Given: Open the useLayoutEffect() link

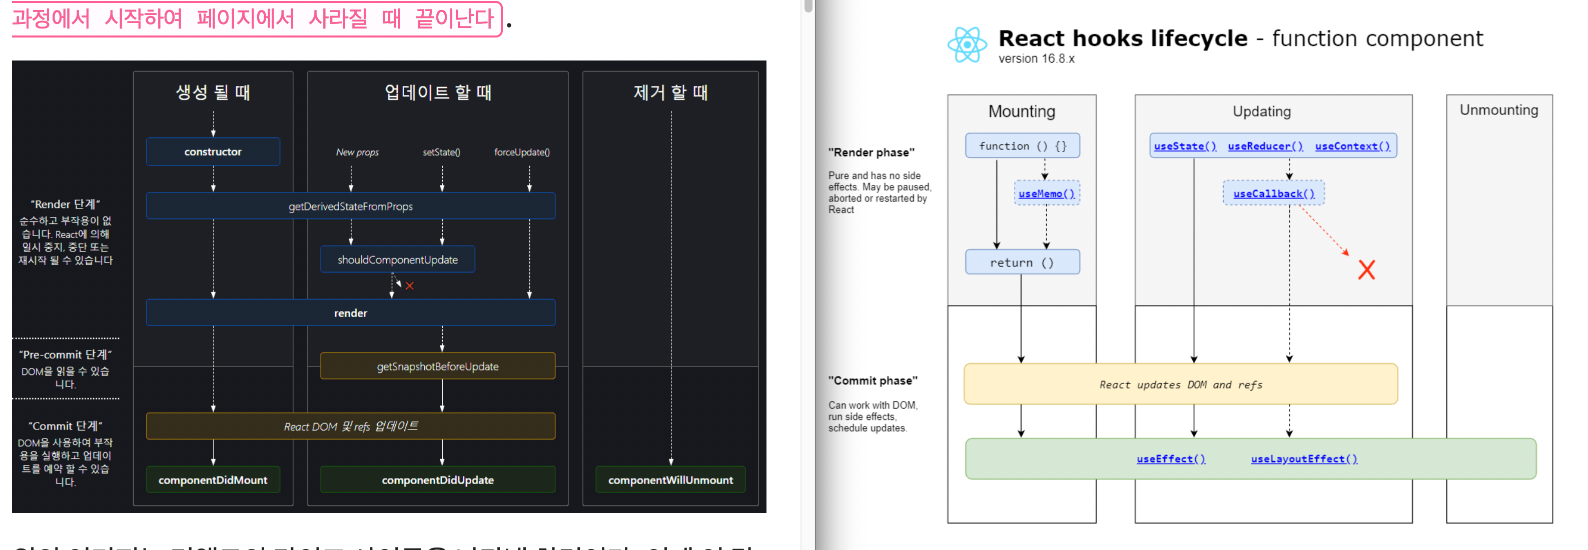Looking at the screenshot, I should pos(1303,459).
